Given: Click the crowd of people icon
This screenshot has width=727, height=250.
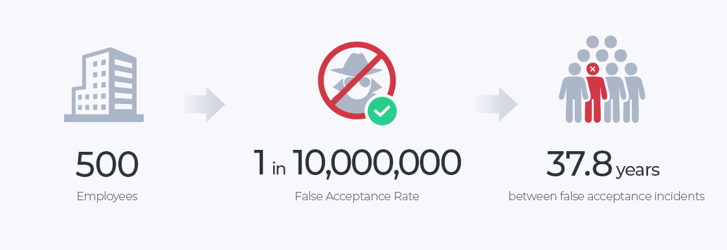Looking at the screenshot, I should pos(602,79).
